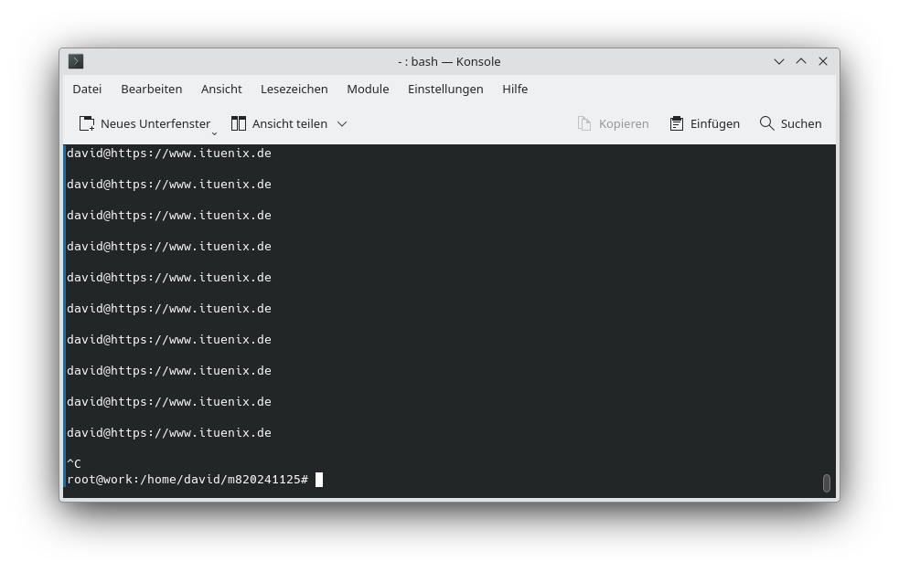Viewport: 899px width, 572px height.
Task: Open the Module menu
Action: click(368, 89)
